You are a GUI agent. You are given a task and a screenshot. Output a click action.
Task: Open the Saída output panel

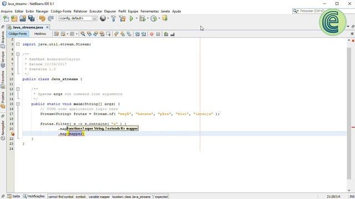tap(14, 196)
